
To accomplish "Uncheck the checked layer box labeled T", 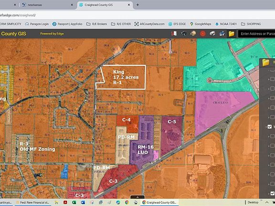I will tap(270, 127).
